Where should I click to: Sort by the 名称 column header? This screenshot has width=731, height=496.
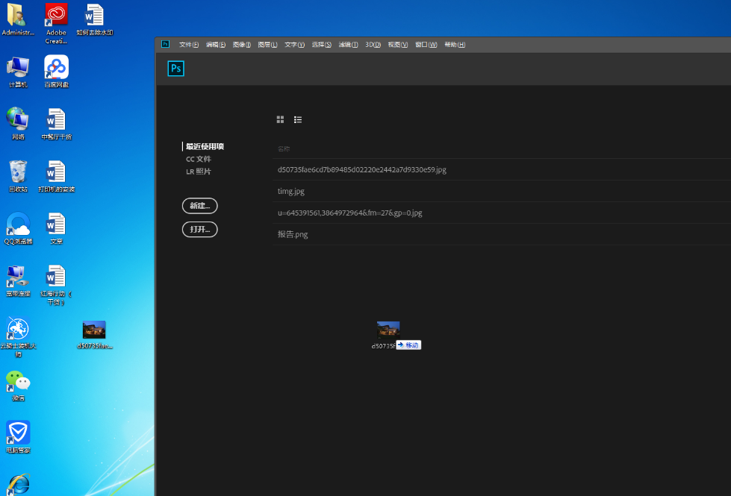284,149
